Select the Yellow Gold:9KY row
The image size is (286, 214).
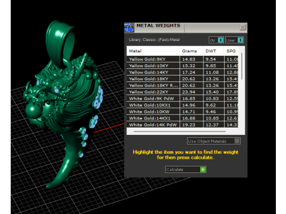tap(182, 59)
